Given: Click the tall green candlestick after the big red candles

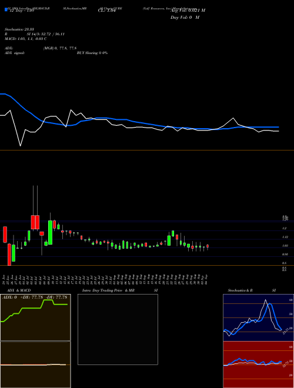Looking at the screenshot, I should click(x=50, y=232).
